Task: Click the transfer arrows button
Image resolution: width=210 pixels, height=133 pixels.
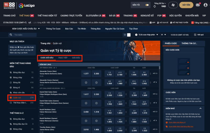Action: tap(173, 5)
